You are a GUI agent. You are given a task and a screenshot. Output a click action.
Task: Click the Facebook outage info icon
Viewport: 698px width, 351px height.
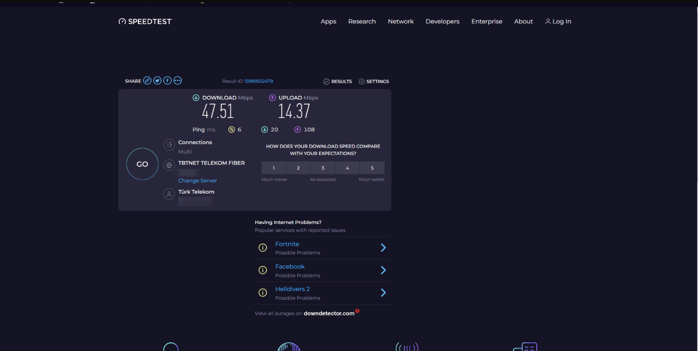[x=263, y=270]
